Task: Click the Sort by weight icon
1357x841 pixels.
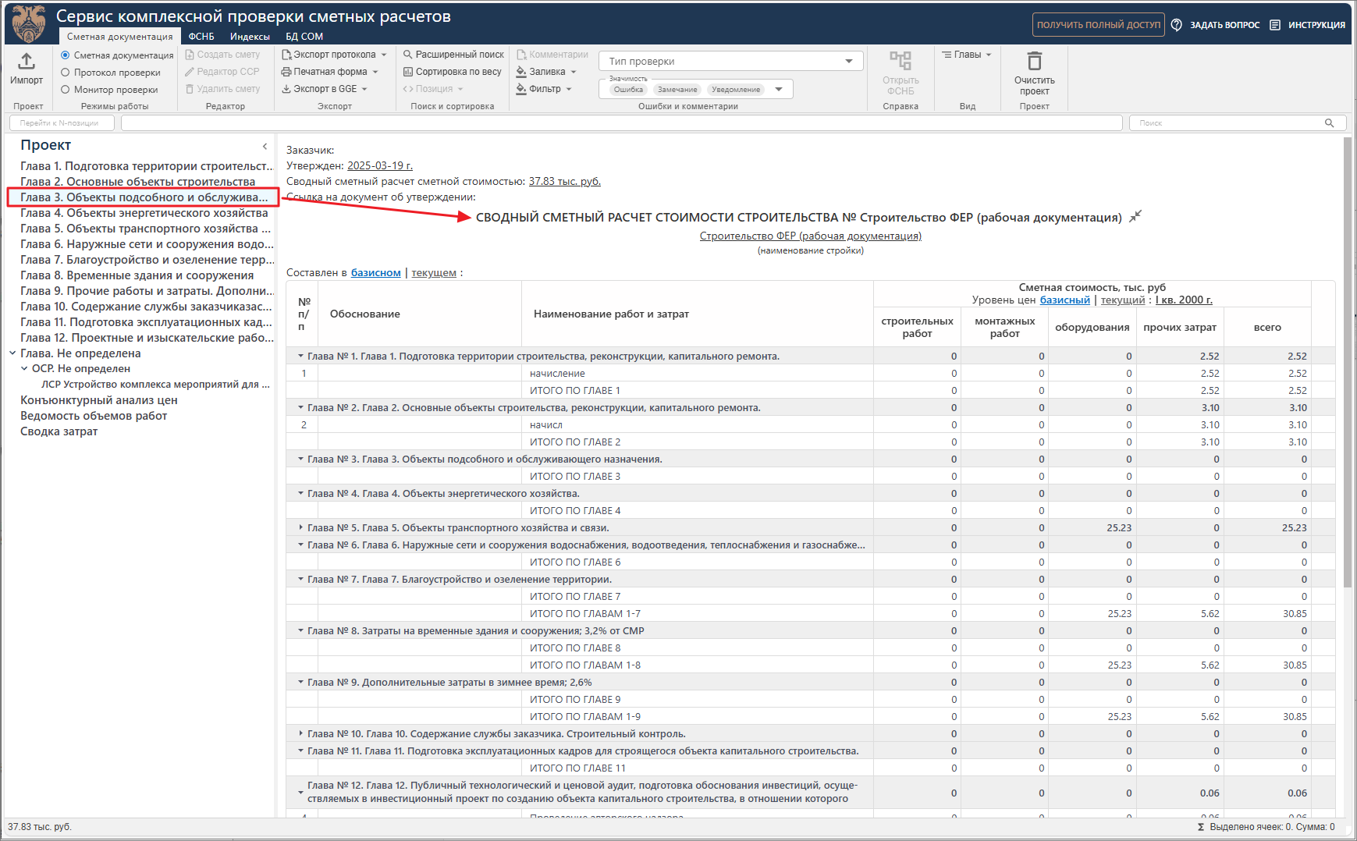Action: click(x=407, y=72)
